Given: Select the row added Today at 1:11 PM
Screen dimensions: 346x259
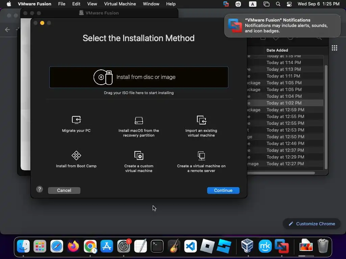Looking at the screenshot, I should [285, 76].
